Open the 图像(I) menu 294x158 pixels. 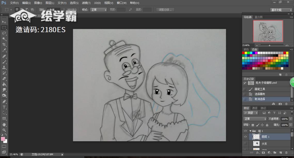click(x=38, y=3)
